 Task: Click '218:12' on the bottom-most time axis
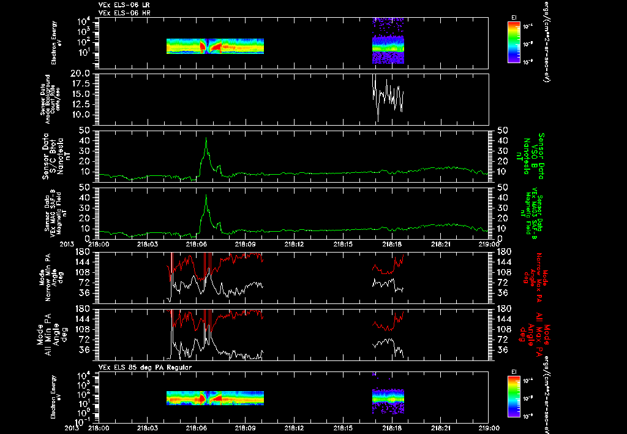click(x=295, y=428)
